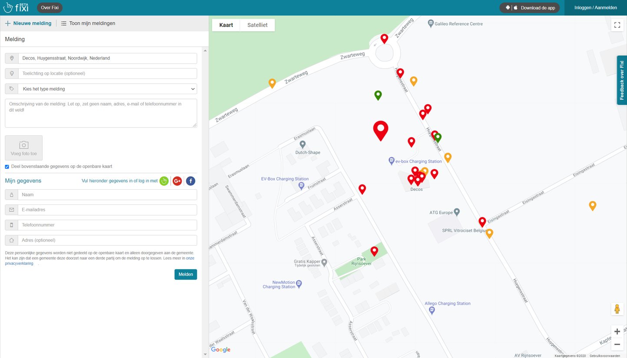Select the Kaart map view tab

[226, 25]
